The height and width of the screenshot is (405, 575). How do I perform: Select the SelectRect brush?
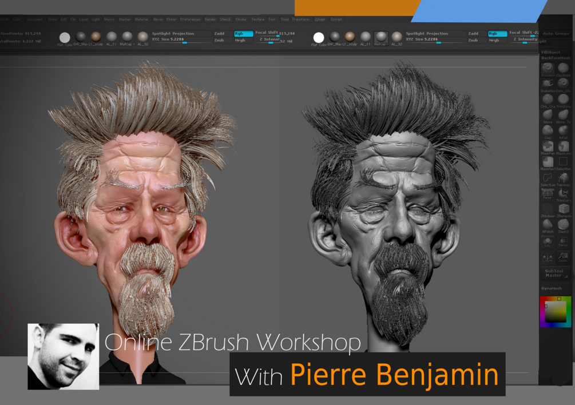pos(563,162)
